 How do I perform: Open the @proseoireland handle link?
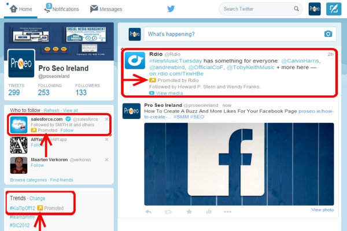point(54,76)
